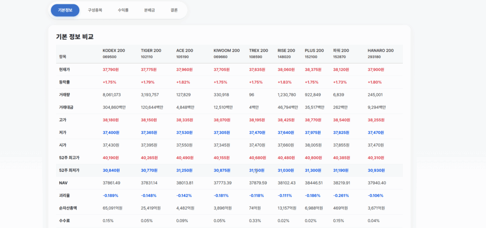Click the low price 37,825원
The height and width of the screenshot is (228, 486).
coord(341,133)
